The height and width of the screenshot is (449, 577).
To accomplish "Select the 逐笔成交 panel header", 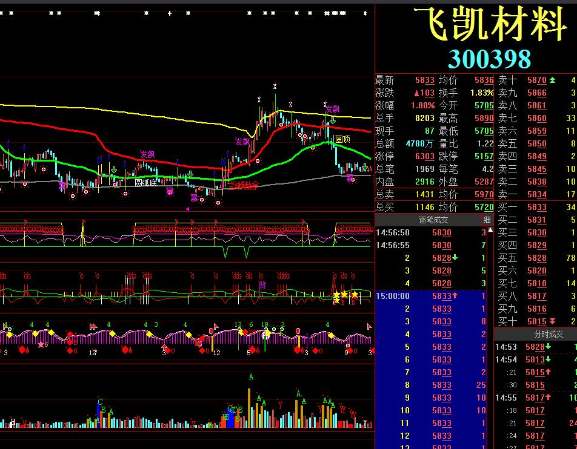I will click(433, 220).
